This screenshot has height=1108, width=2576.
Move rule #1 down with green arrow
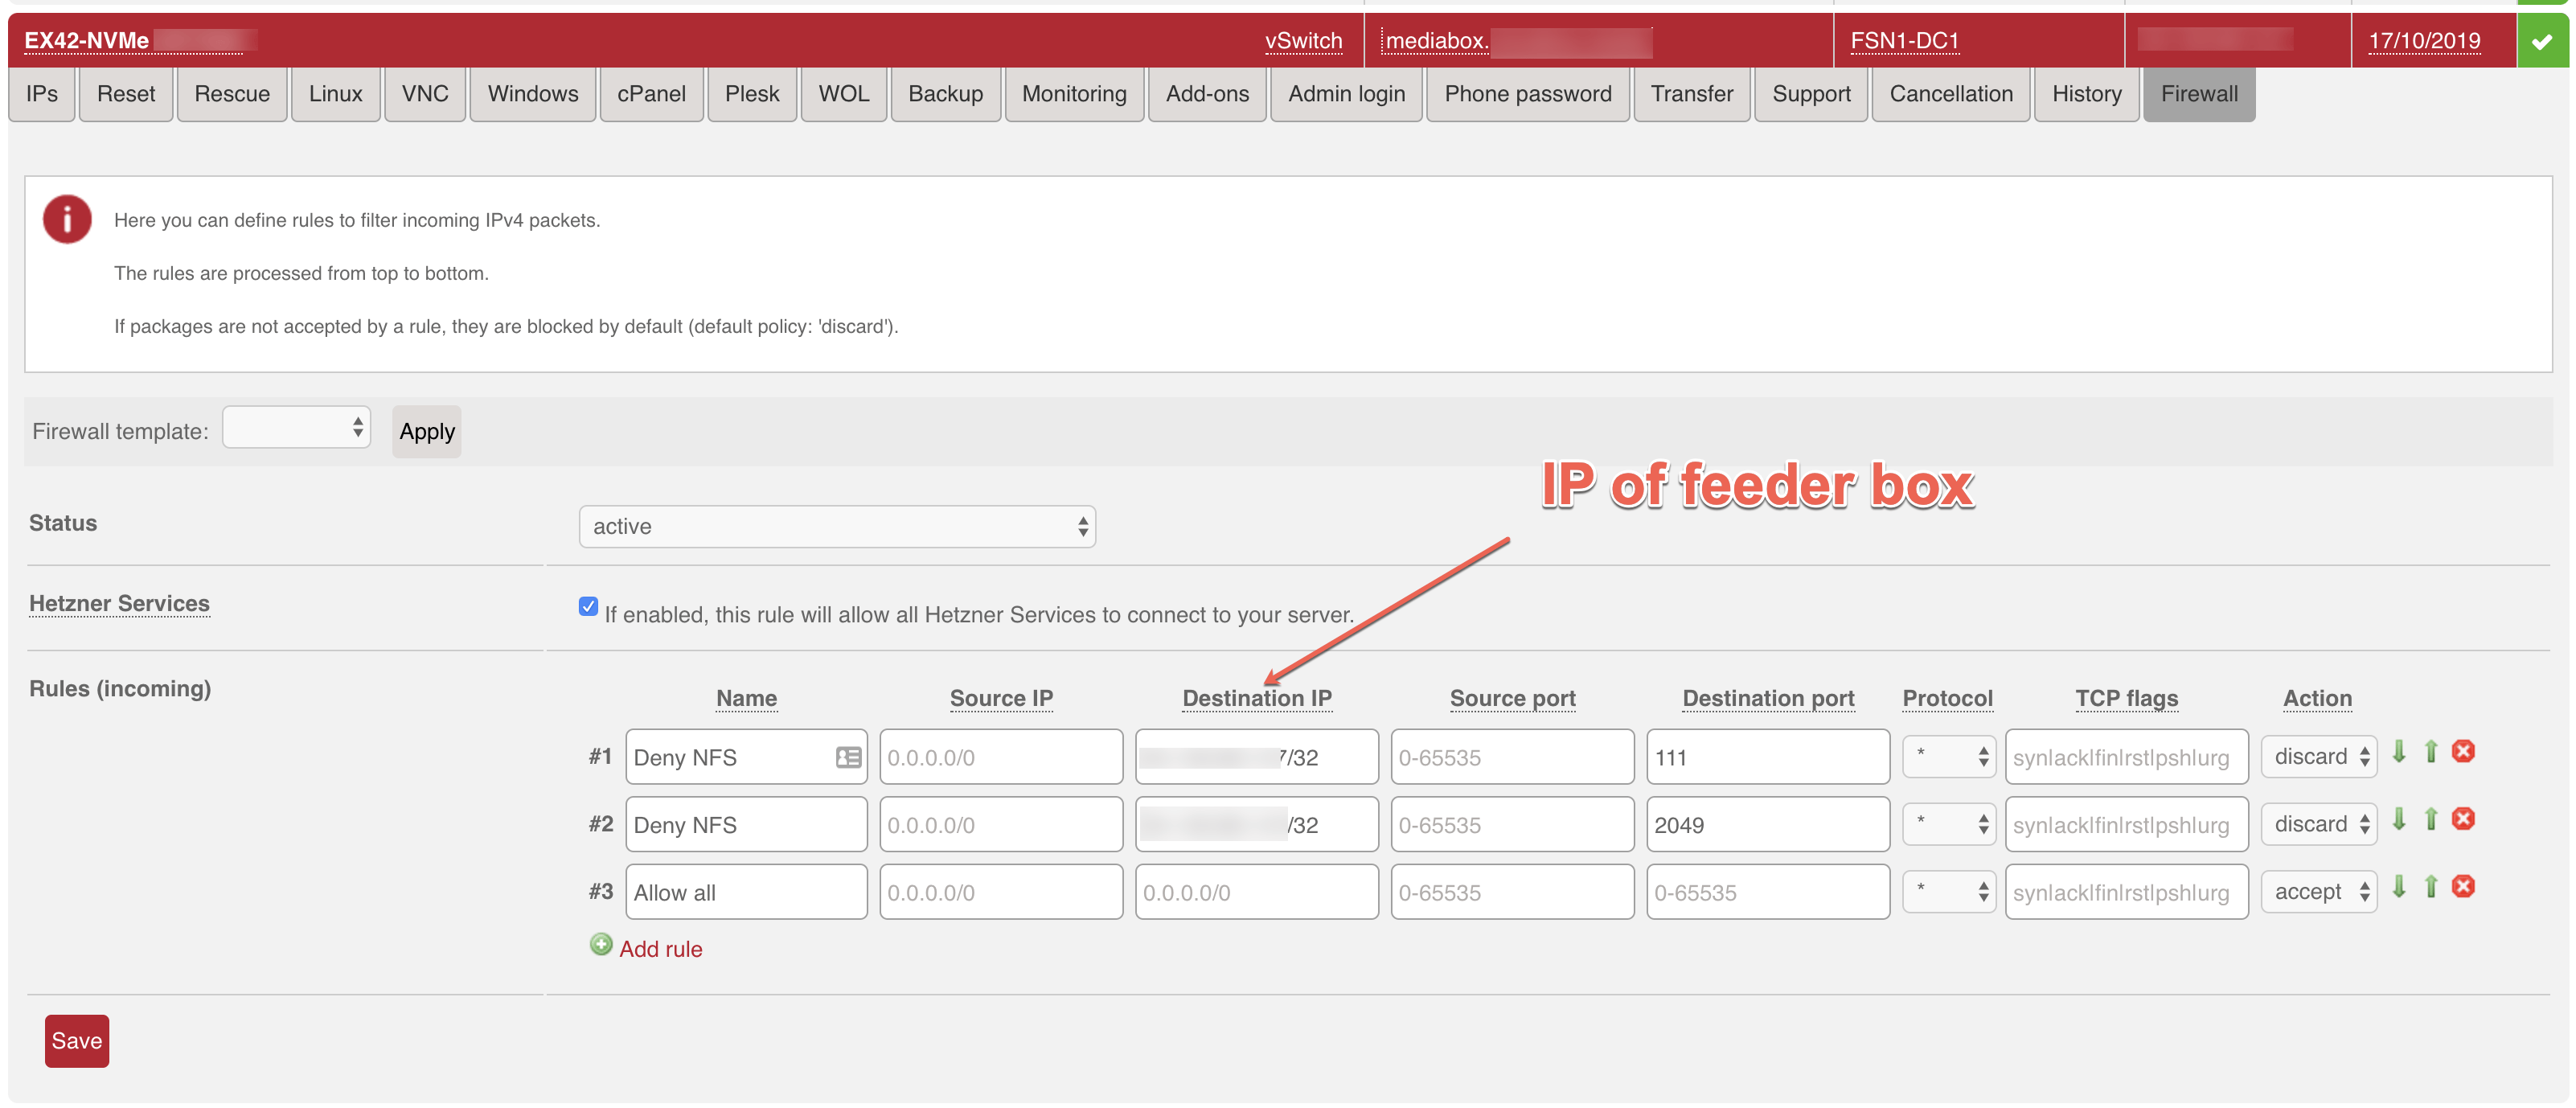click(2398, 753)
